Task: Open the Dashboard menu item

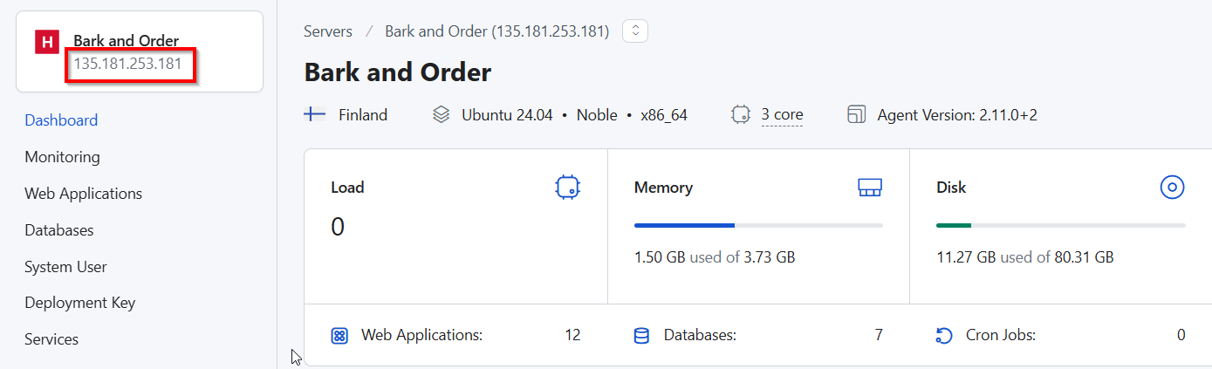Action: pos(61,120)
